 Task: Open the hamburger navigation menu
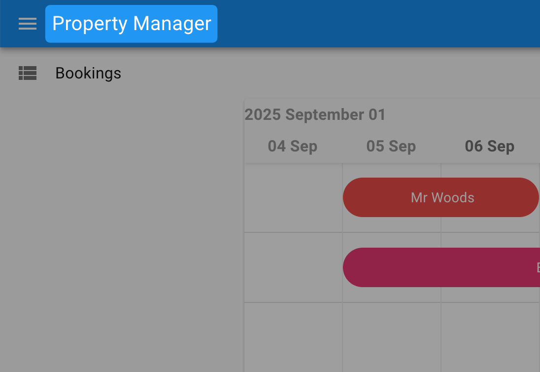(x=28, y=24)
